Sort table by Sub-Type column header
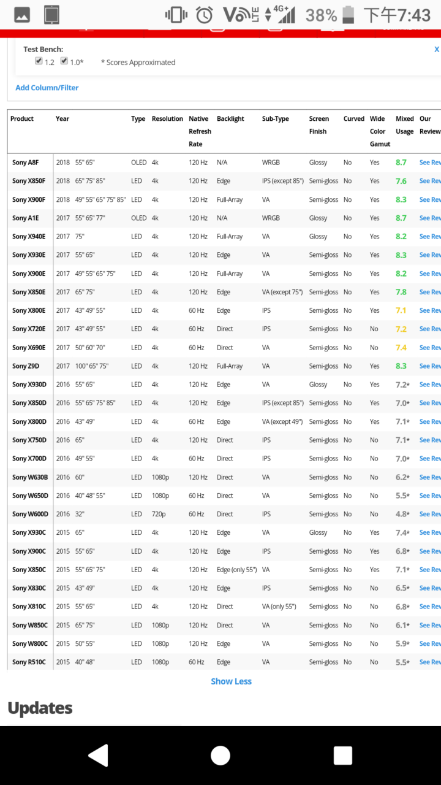Screen dimensions: 441x785 coord(276,119)
